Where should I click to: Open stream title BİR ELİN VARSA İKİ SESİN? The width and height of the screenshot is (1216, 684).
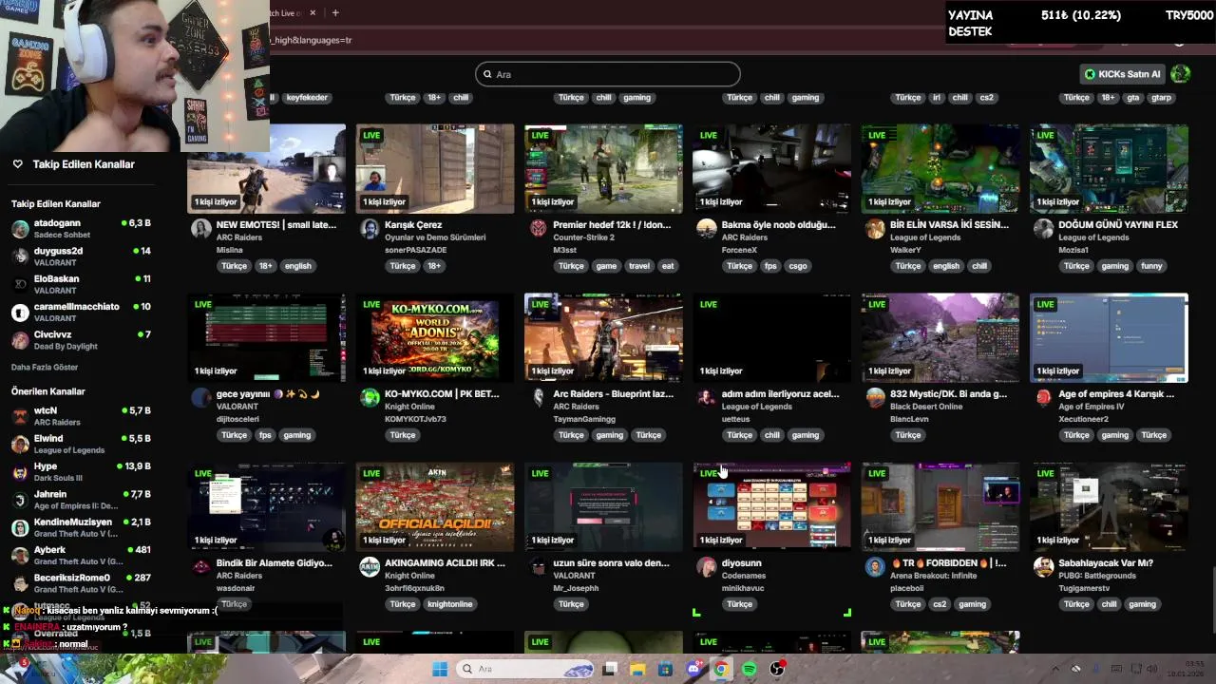coord(949,225)
